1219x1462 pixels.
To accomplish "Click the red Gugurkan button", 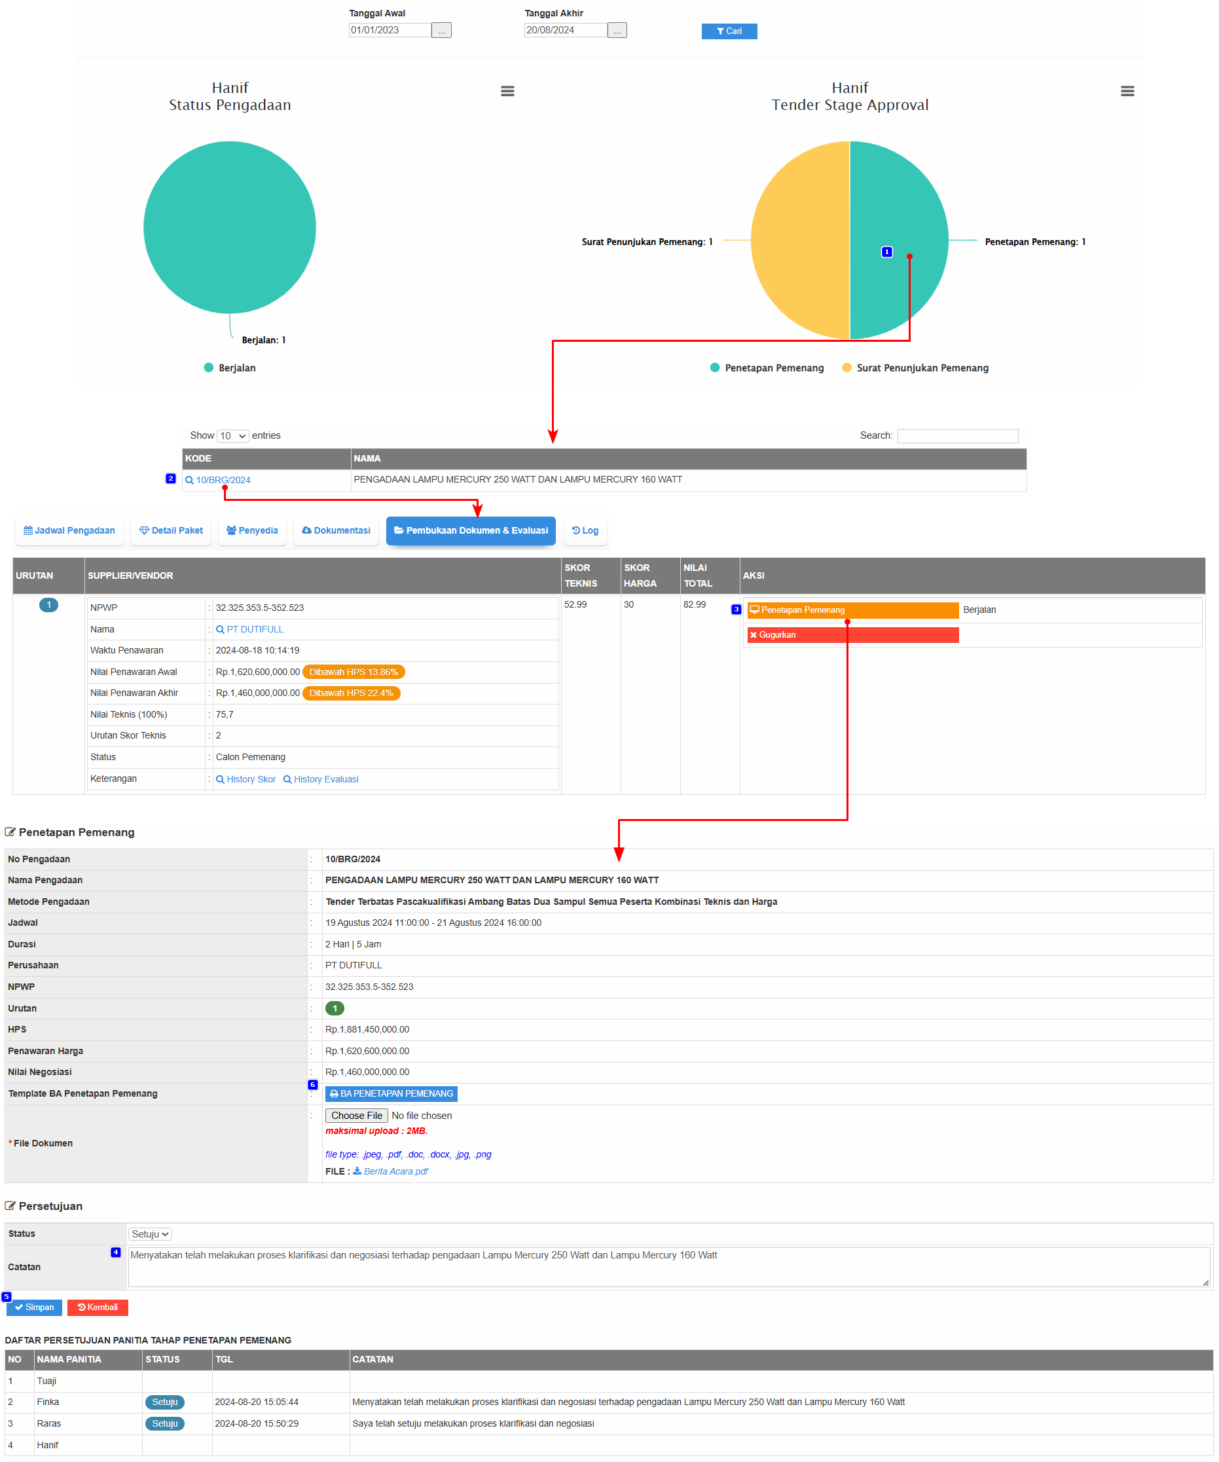I will (853, 635).
